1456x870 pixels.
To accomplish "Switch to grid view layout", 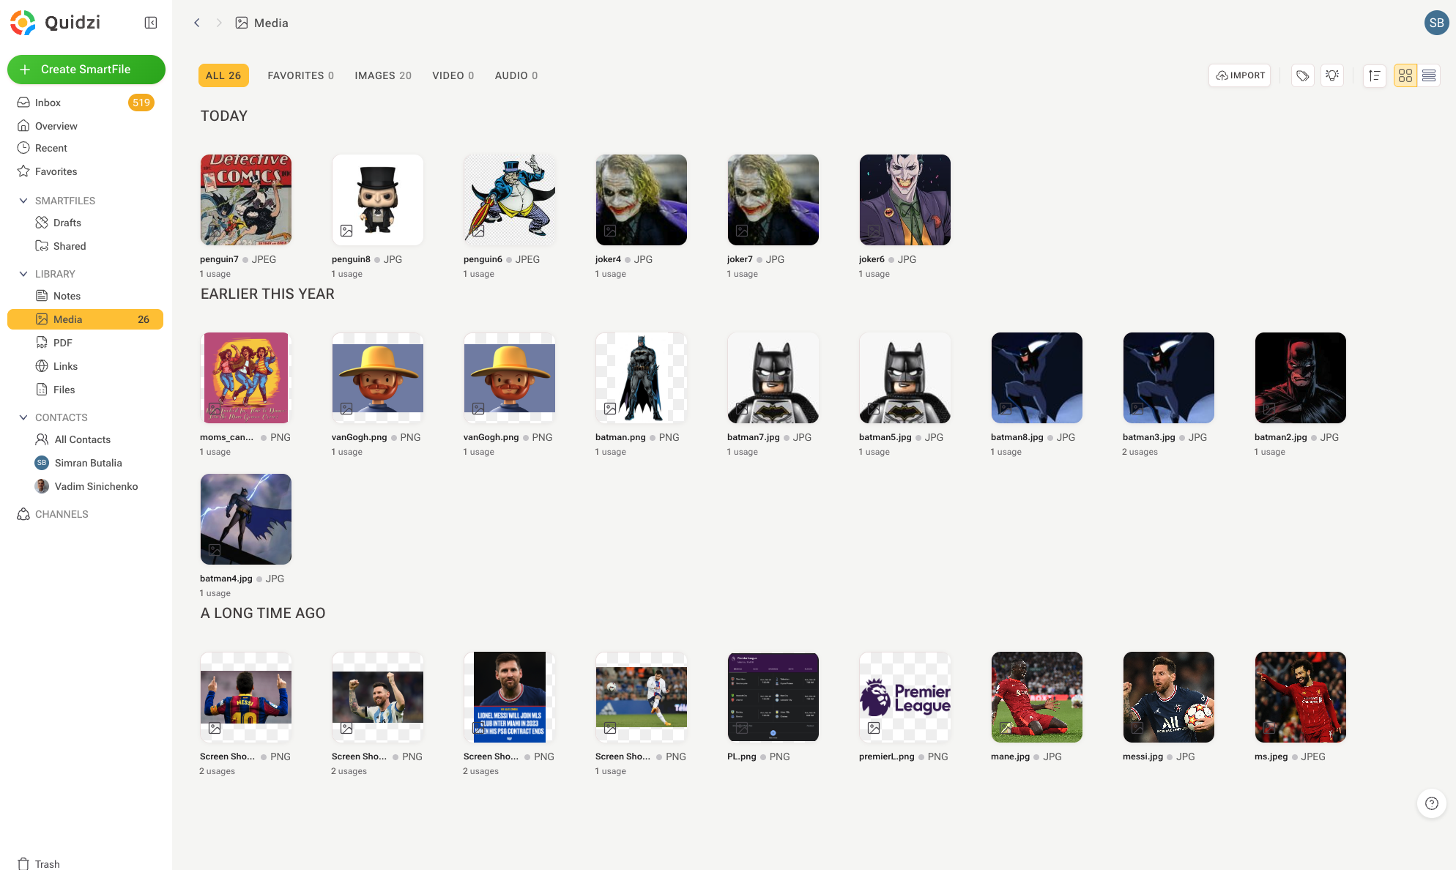I will point(1405,75).
